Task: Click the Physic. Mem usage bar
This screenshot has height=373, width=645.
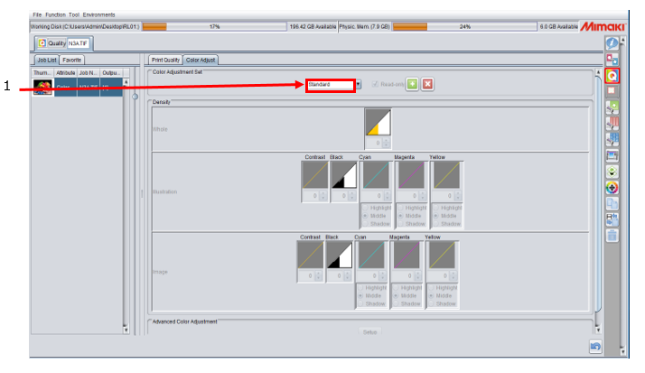Action: pyautogui.click(x=465, y=27)
